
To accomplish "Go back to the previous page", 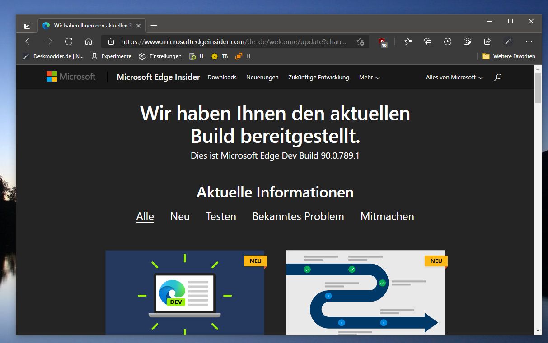I will point(29,41).
